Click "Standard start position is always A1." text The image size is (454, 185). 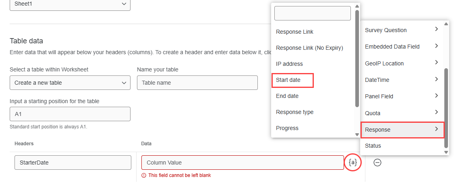(48, 127)
